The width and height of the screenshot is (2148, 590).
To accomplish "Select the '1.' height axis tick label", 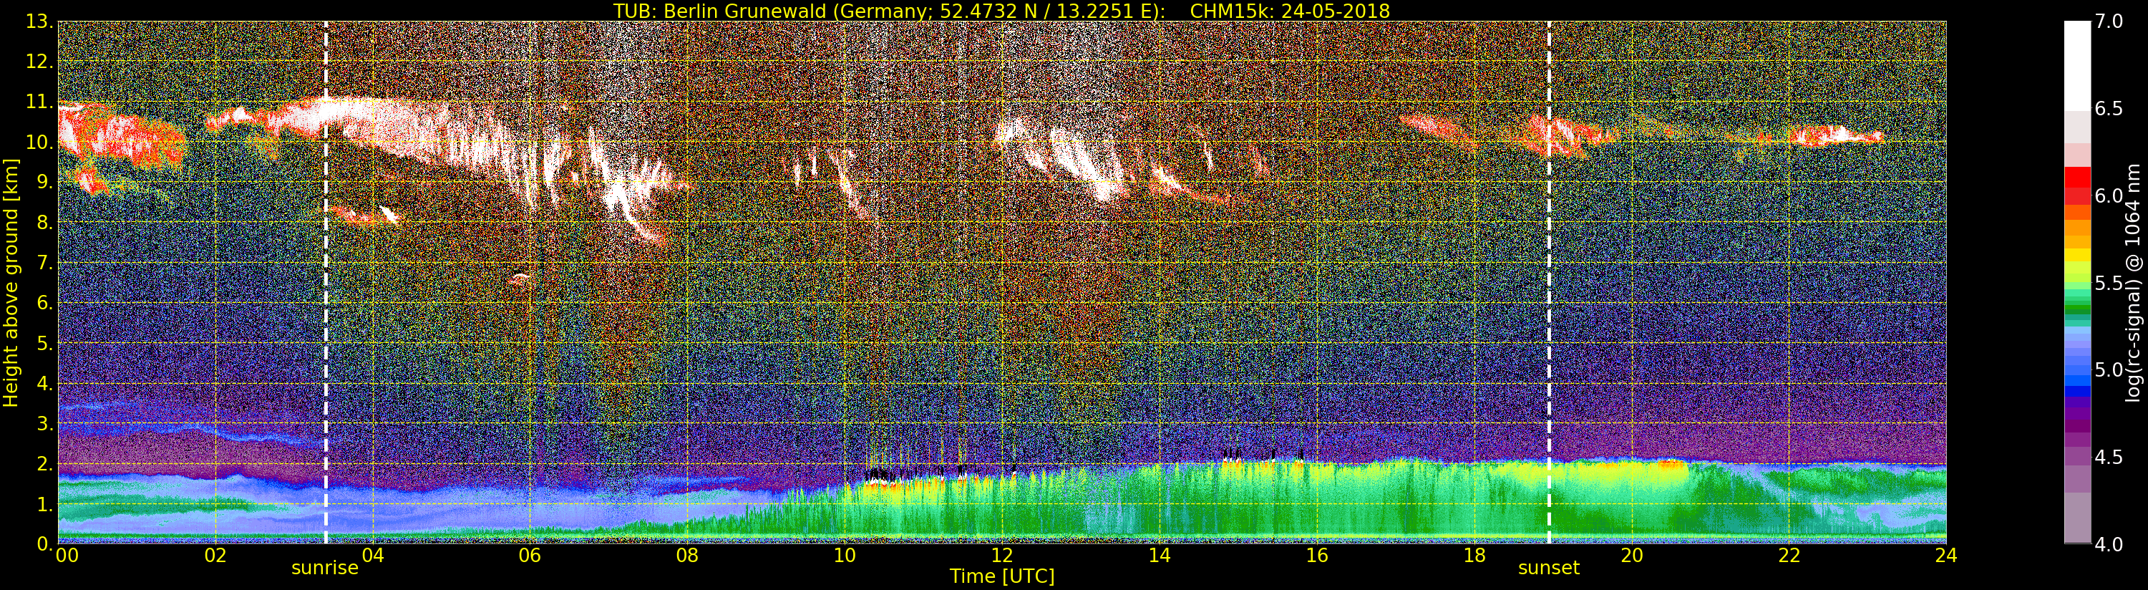I will [45, 503].
